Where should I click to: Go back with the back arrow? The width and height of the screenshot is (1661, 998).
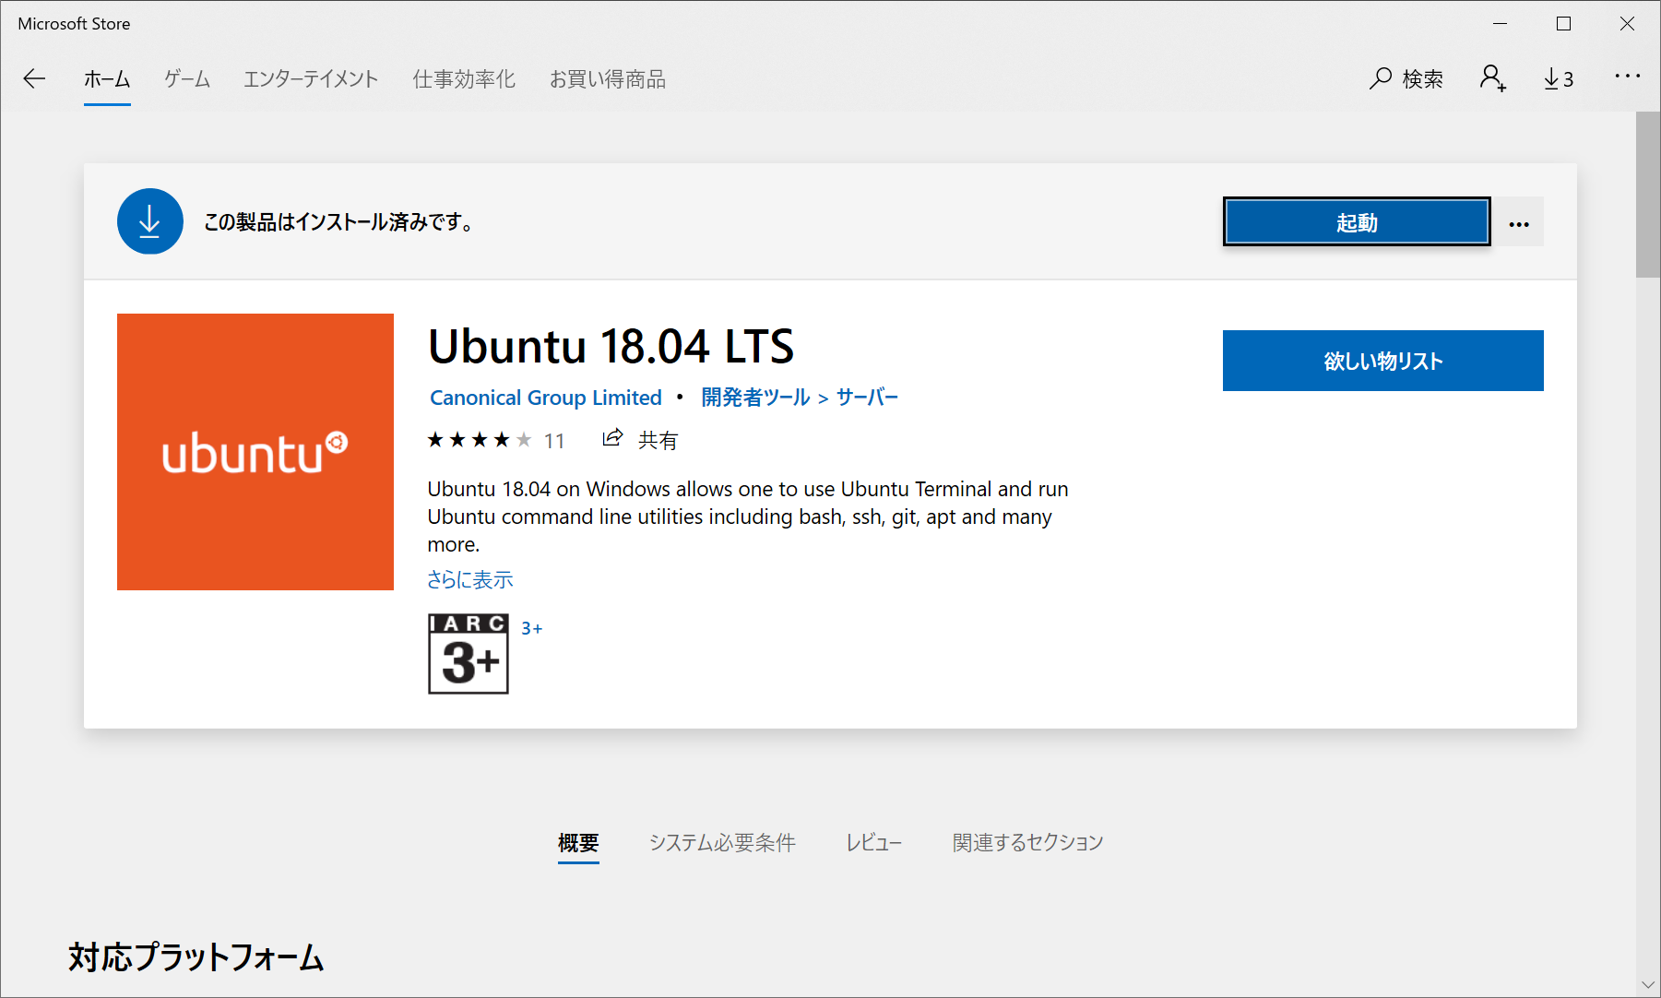click(34, 79)
